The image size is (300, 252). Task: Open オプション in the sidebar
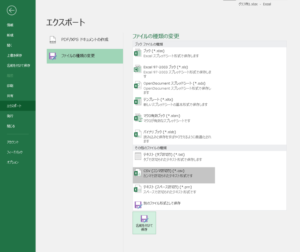(13, 162)
